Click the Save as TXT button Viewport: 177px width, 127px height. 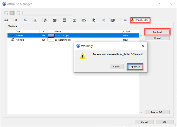[157, 112]
